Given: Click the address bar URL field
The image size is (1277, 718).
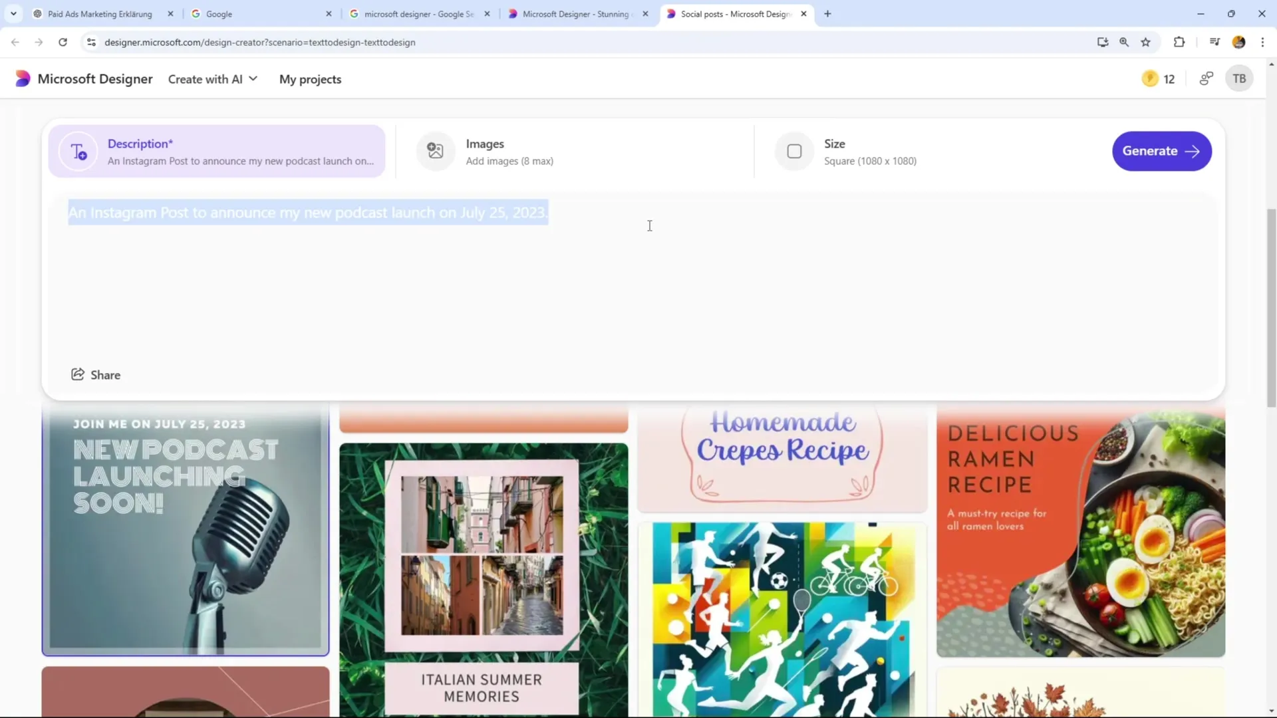Looking at the screenshot, I should click(x=592, y=42).
